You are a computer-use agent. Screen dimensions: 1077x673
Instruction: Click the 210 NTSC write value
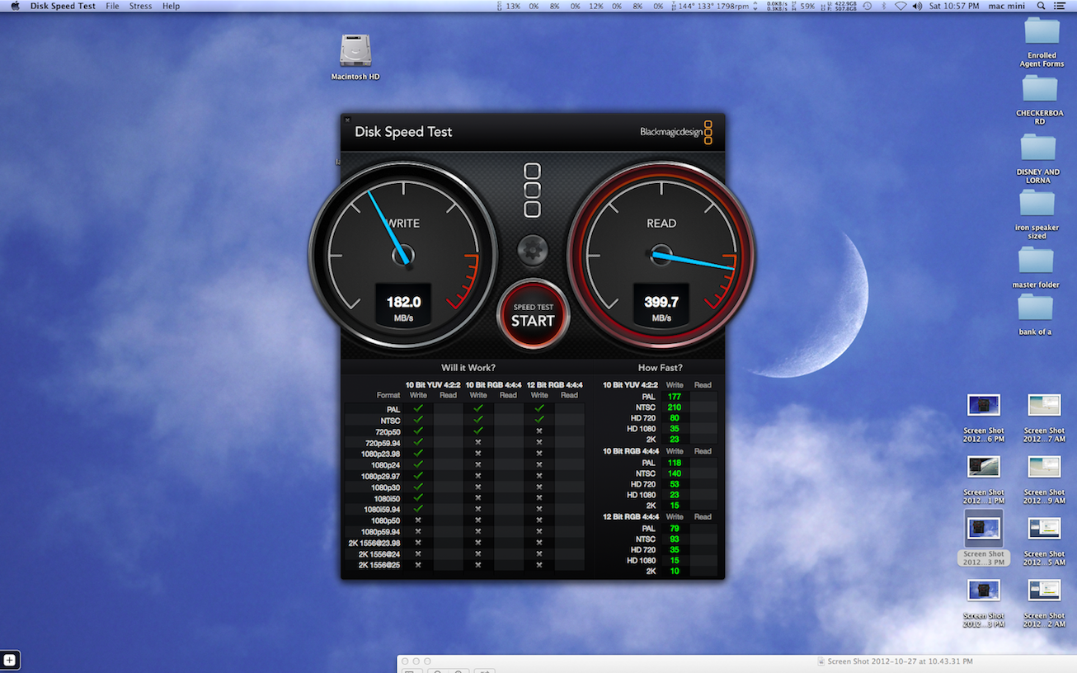tap(675, 407)
